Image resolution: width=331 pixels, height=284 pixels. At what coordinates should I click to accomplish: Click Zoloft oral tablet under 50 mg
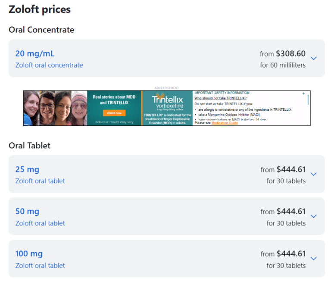coord(40,223)
